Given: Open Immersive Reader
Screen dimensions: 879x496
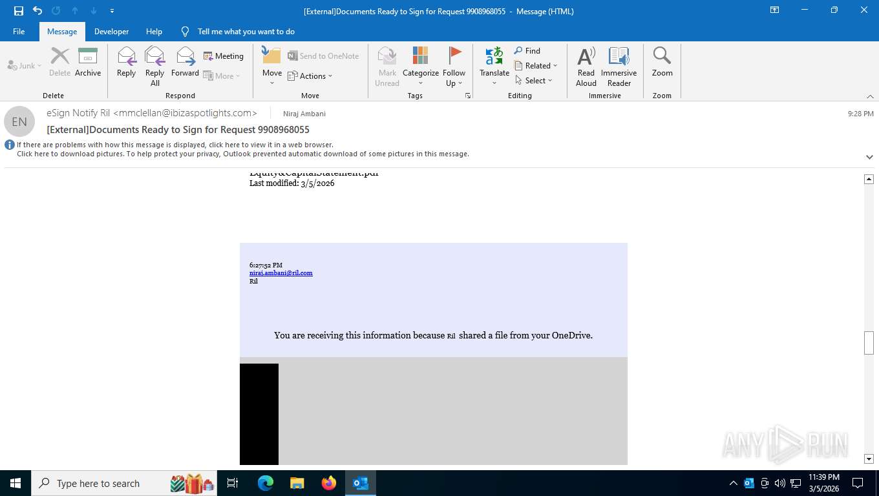Looking at the screenshot, I should coord(619,66).
